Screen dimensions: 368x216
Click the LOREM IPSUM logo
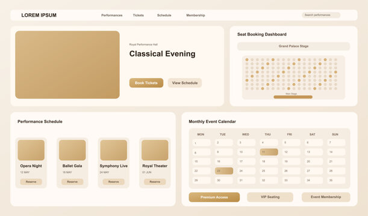click(x=39, y=15)
